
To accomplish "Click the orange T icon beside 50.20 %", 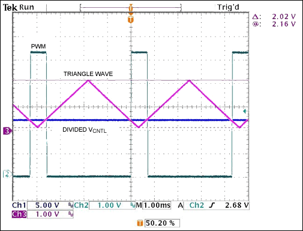I will click(x=140, y=223).
